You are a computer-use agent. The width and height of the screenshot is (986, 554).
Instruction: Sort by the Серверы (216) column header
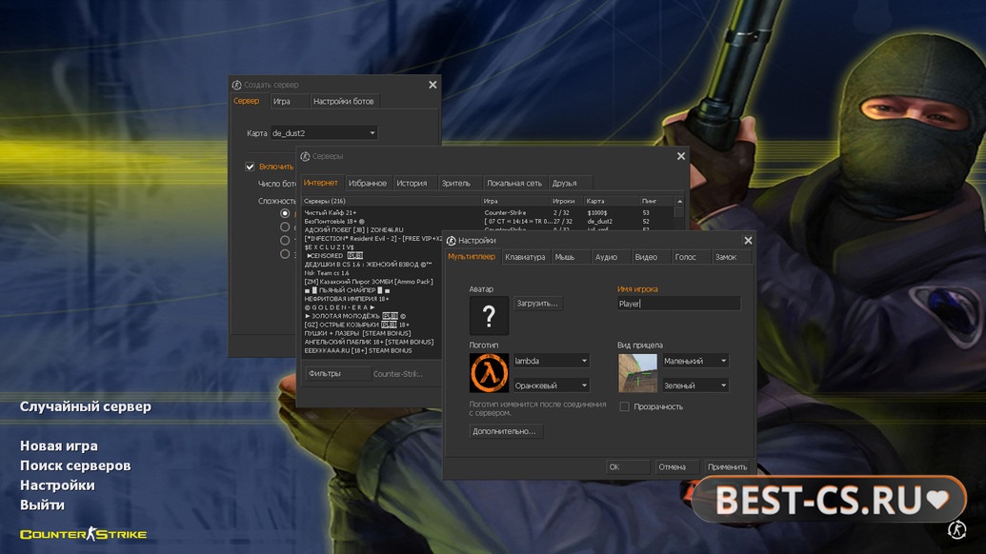tap(391, 201)
